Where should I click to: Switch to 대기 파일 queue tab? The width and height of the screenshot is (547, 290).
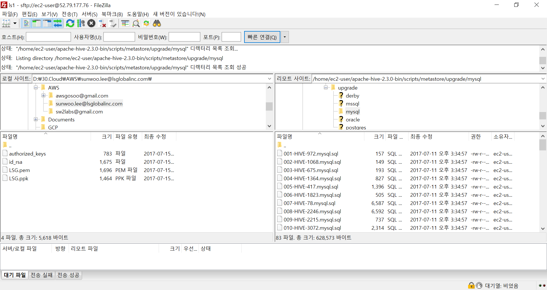(15, 275)
